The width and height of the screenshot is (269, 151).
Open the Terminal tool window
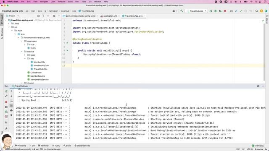[x=43, y=146]
